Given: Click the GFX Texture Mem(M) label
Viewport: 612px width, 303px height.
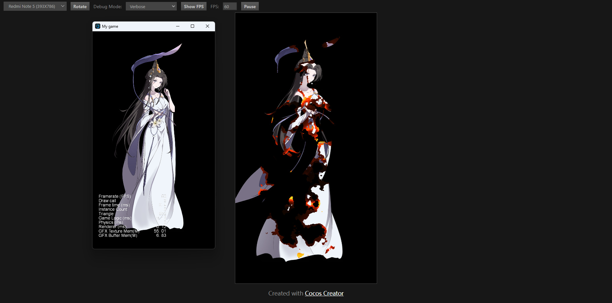Looking at the screenshot, I should pos(119,231).
